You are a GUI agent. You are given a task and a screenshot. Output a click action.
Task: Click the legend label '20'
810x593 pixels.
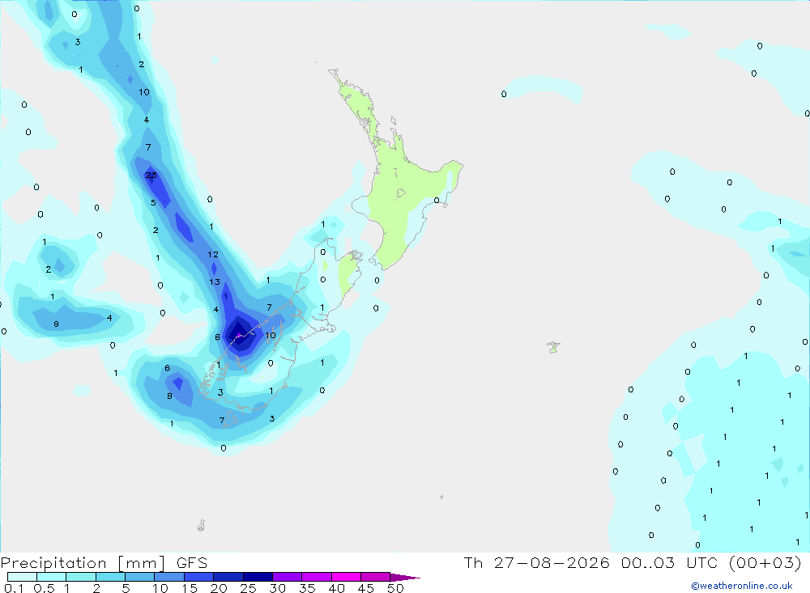tap(219, 588)
